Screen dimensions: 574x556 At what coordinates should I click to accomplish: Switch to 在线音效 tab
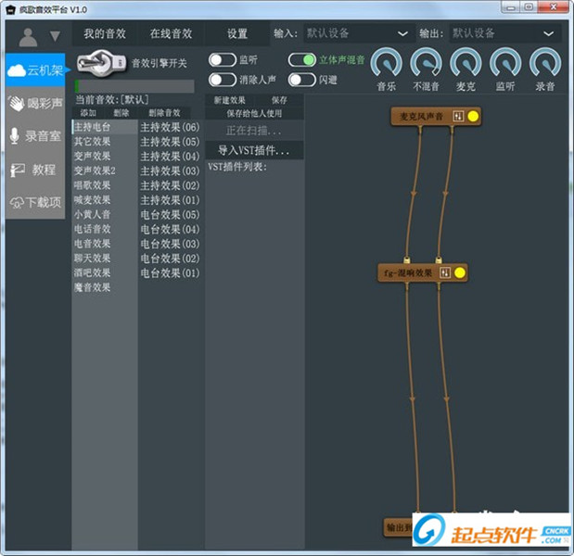[171, 33]
